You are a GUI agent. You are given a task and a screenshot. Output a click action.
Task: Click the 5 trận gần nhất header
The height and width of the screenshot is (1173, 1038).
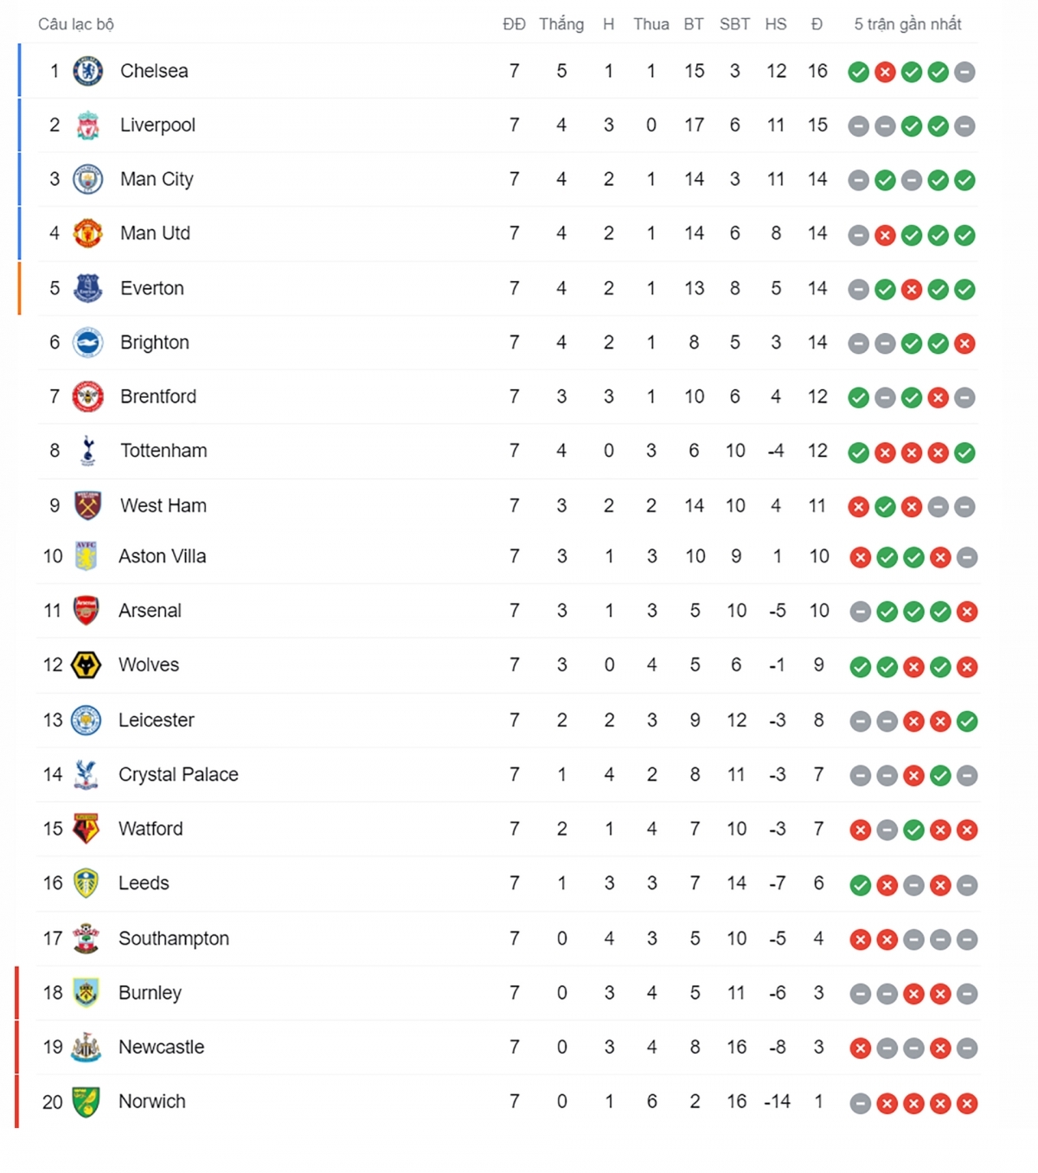point(907,24)
